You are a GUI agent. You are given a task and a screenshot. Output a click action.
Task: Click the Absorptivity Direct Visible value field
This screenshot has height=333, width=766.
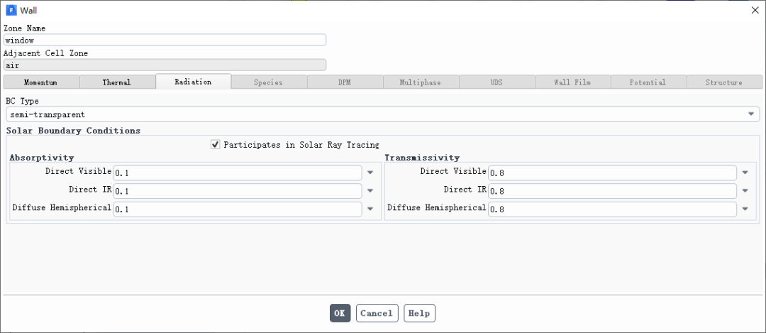coord(238,173)
